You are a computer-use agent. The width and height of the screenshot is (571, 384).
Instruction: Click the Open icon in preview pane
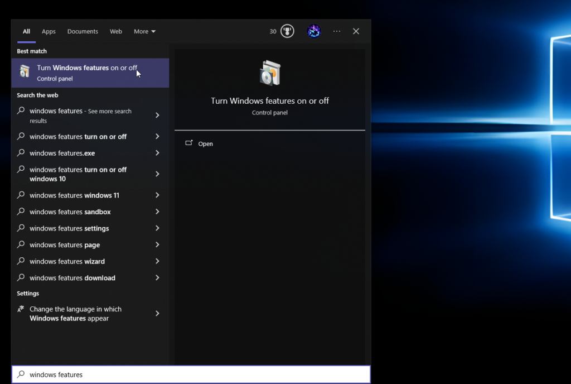(x=189, y=143)
